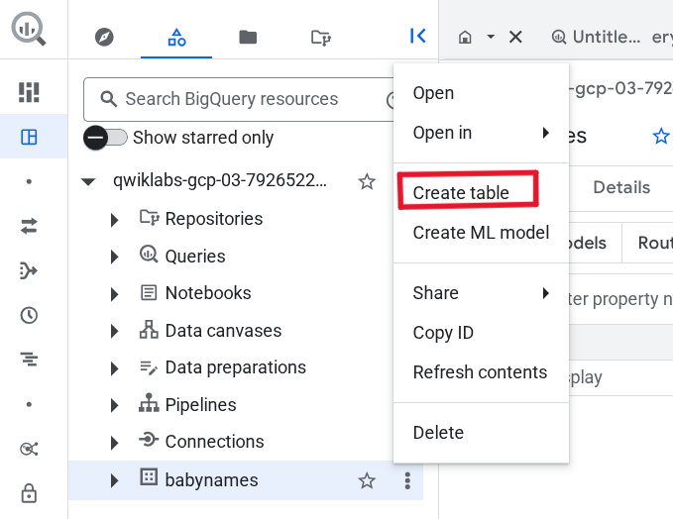Expand the Notebooks node
Viewport: 673px width, 519px height.
point(114,294)
